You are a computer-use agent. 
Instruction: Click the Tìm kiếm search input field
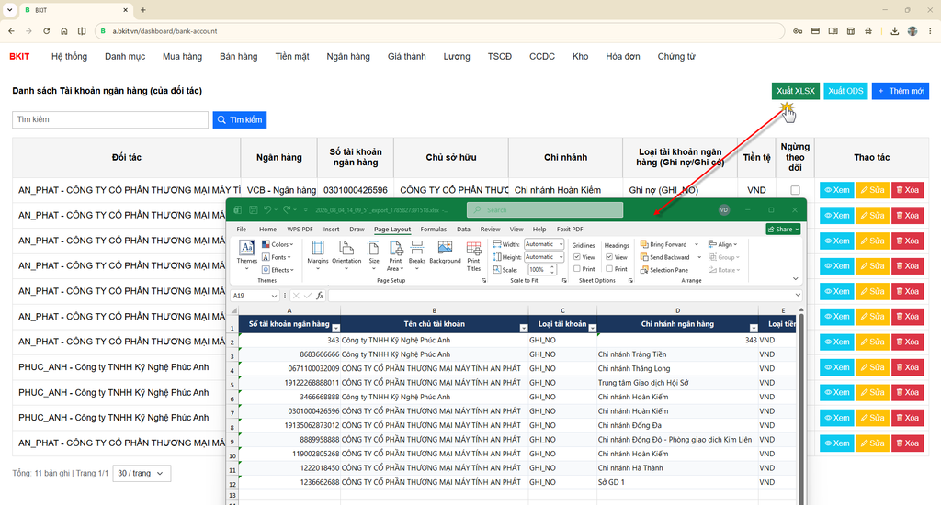pyautogui.click(x=110, y=120)
